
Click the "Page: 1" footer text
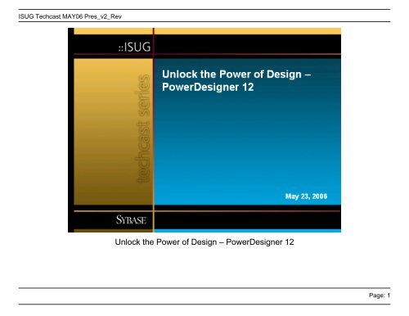(380, 296)
